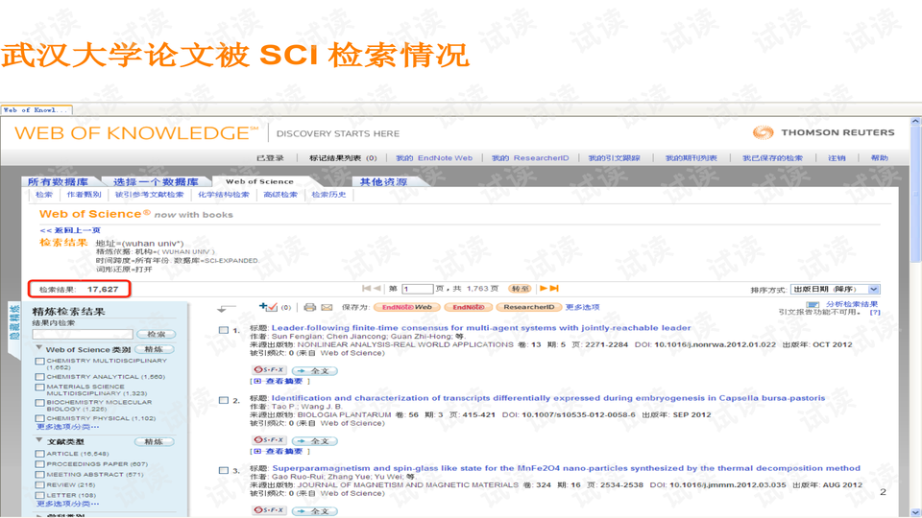Save to EndNote button
This screenshot has height=518, width=922.
469,307
